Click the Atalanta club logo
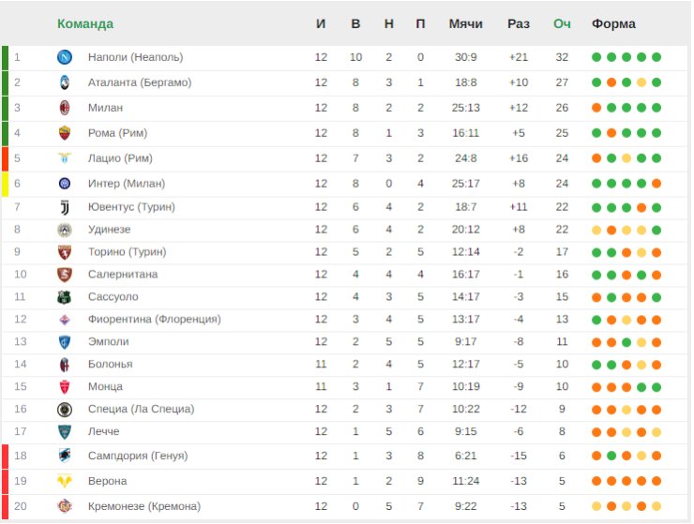 (65, 82)
